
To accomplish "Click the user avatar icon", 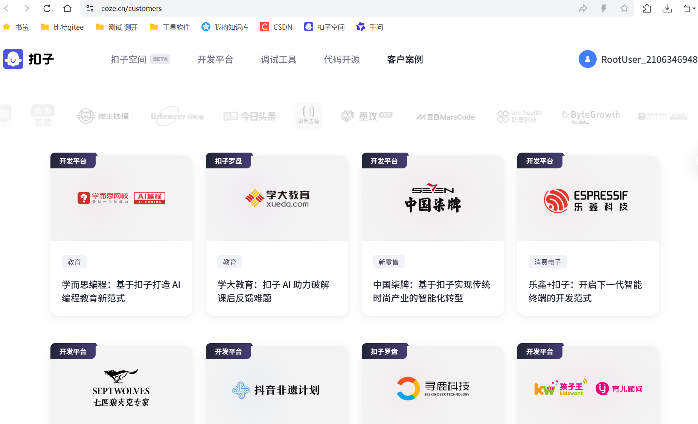I will point(587,59).
